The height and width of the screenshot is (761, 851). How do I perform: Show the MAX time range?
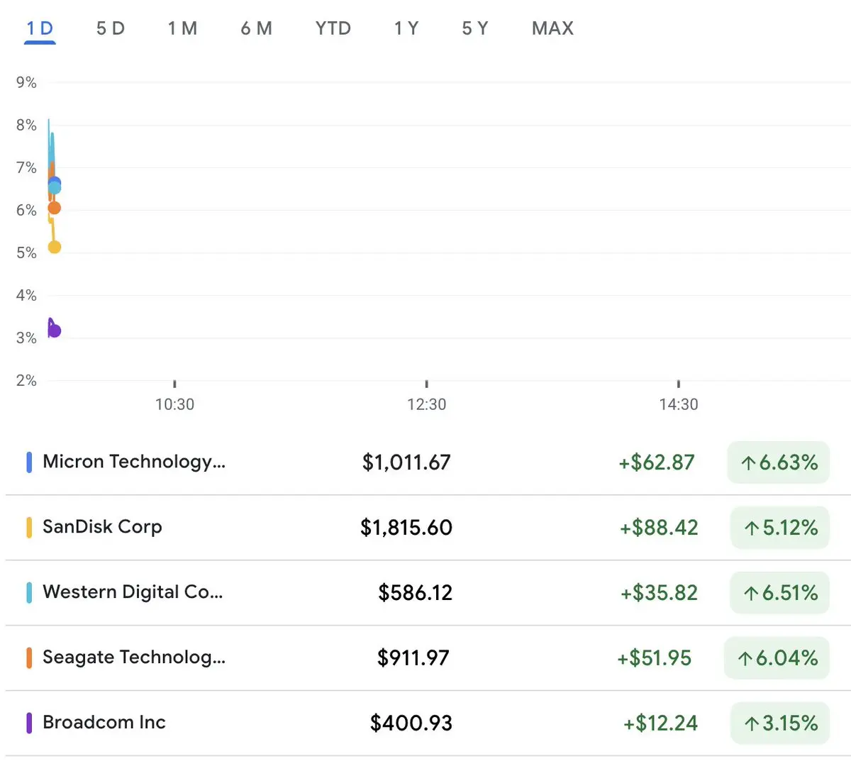tap(552, 28)
